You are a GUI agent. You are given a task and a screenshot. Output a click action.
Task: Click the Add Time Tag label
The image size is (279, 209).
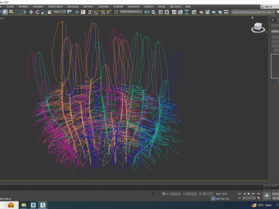[x=223, y=199]
